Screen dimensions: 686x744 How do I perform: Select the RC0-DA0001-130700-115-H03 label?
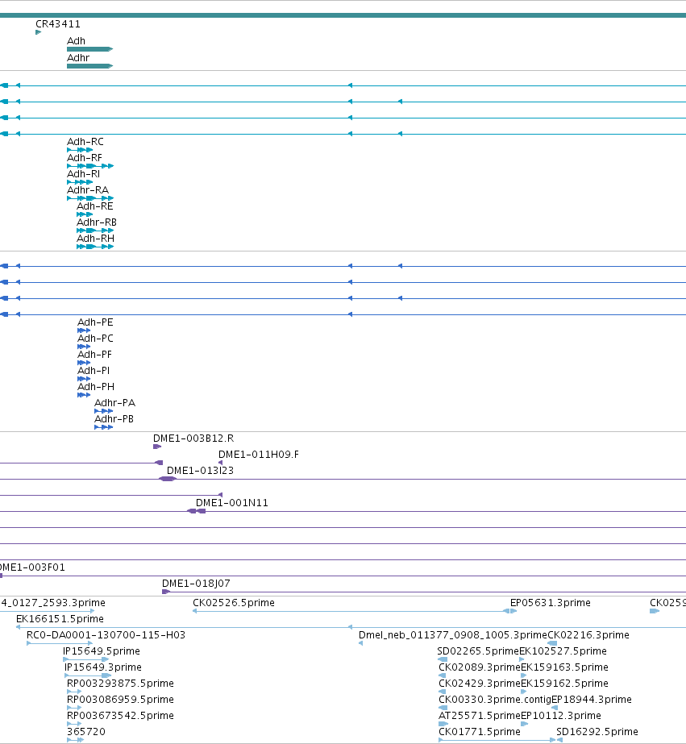[x=106, y=635]
